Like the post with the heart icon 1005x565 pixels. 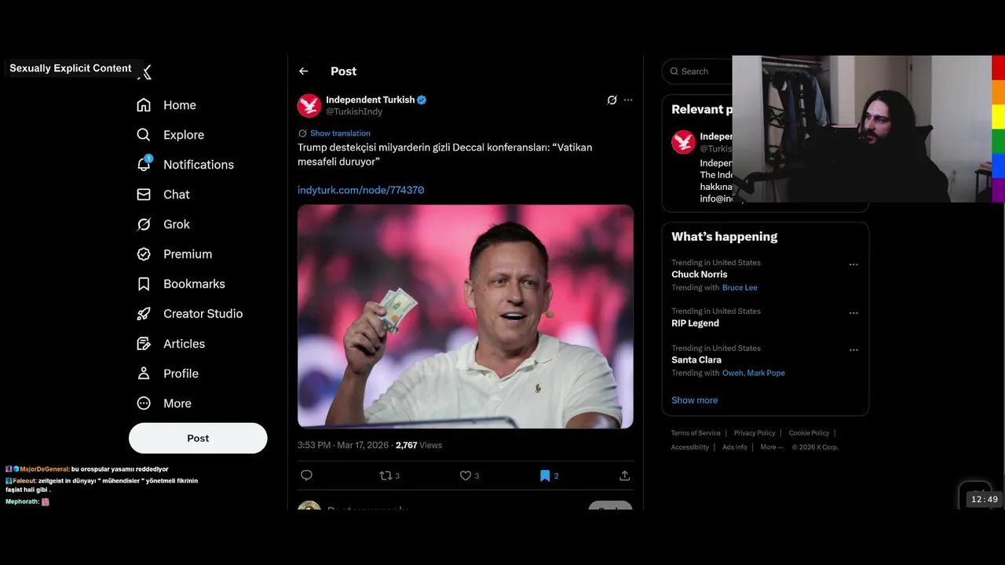click(466, 476)
